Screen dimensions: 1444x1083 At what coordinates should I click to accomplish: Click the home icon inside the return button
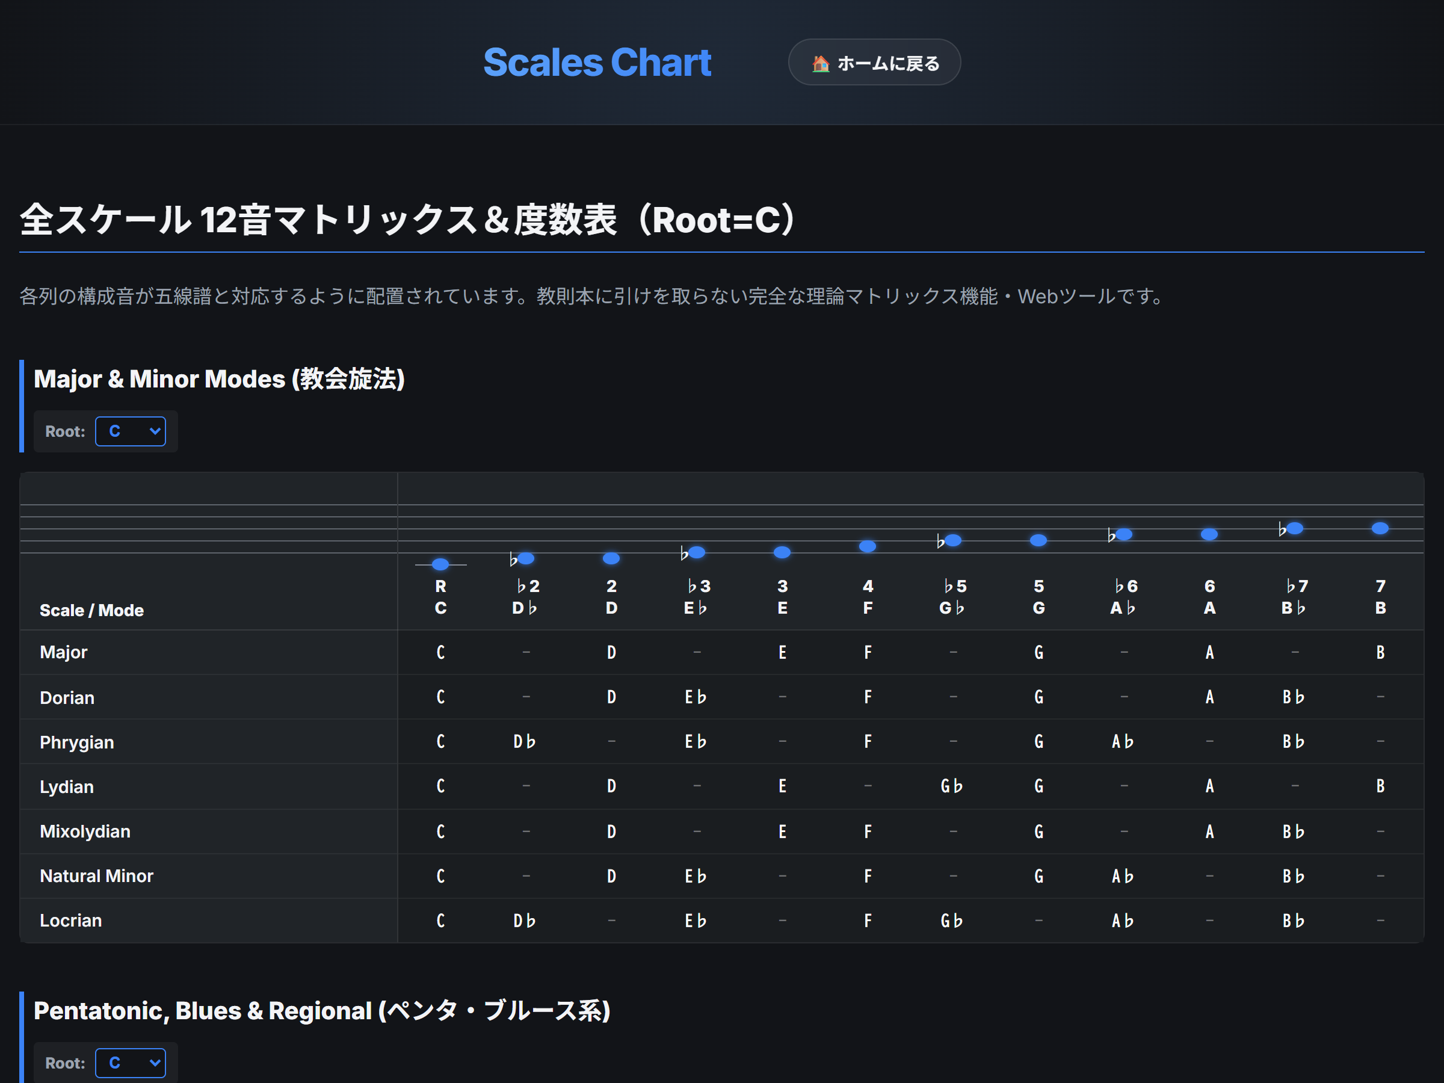pos(821,62)
